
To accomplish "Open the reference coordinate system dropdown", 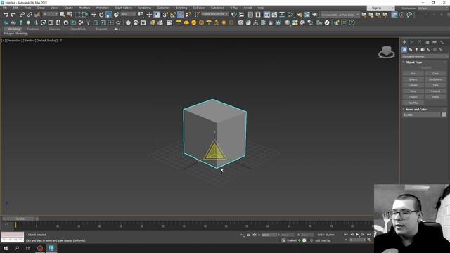I will click(x=128, y=14).
